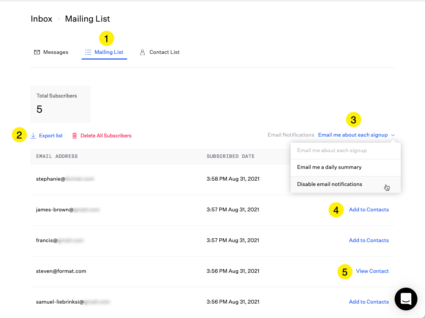The width and height of the screenshot is (425, 318).
Task: Click the james-brown@ email address
Action: click(x=68, y=209)
